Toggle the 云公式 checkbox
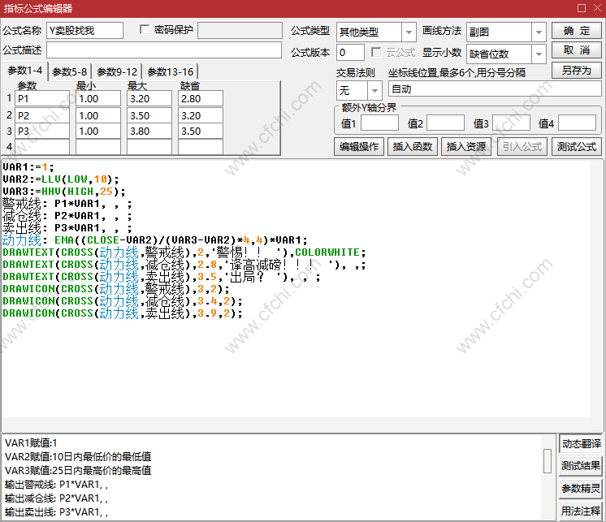 [375, 52]
